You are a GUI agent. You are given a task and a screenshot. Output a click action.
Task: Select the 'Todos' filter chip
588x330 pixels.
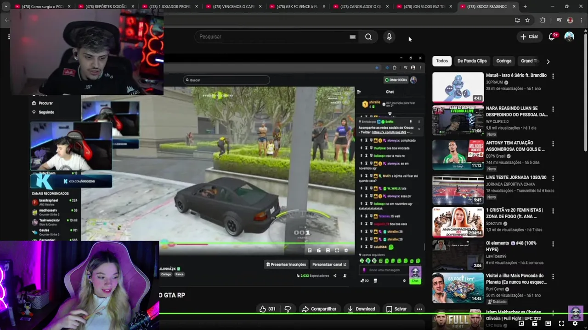pos(442,61)
